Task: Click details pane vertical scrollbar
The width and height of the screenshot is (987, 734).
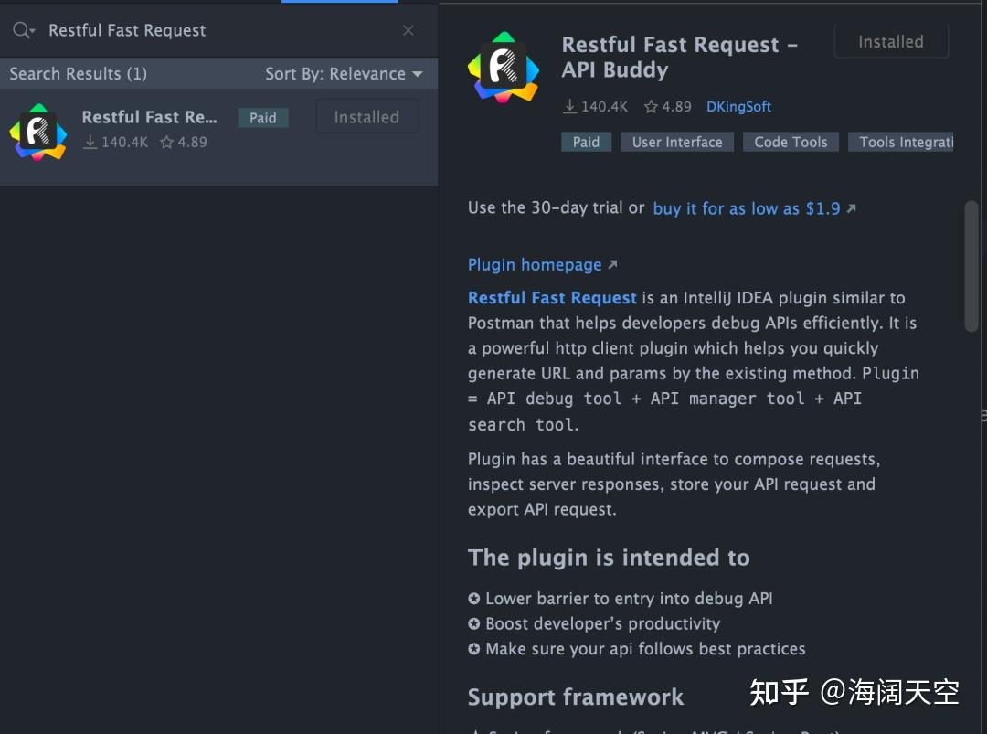Action: 971,266
